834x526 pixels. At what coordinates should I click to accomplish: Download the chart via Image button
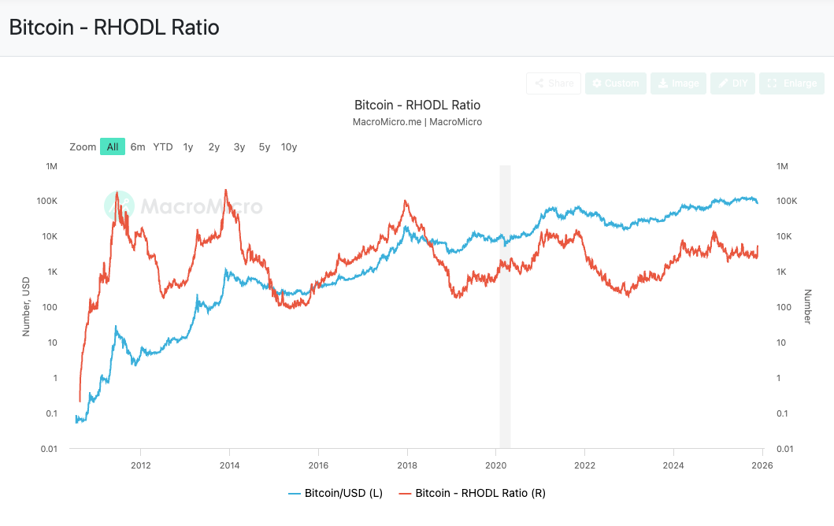click(x=677, y=83)
